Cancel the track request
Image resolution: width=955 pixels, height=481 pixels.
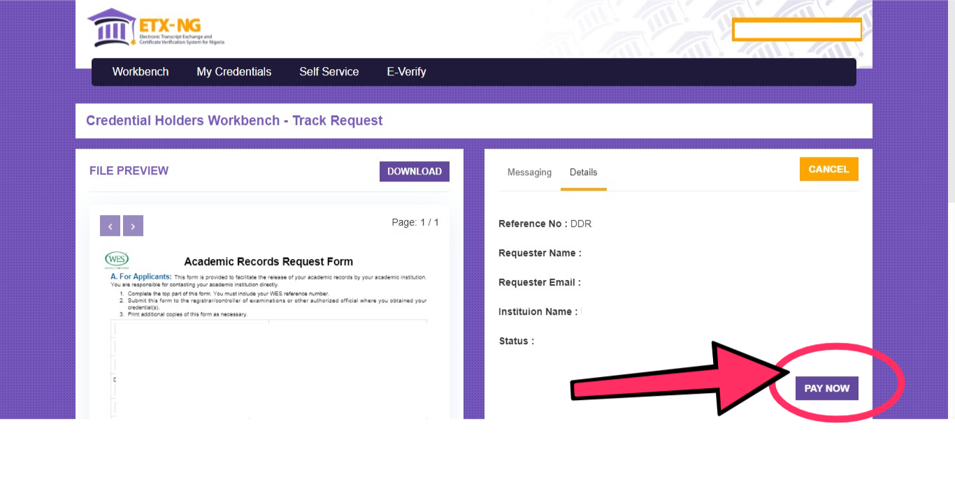coord(828,169)
